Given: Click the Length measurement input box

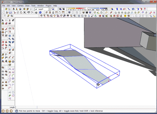Looking at the screenshot, I should click(26, 107).
